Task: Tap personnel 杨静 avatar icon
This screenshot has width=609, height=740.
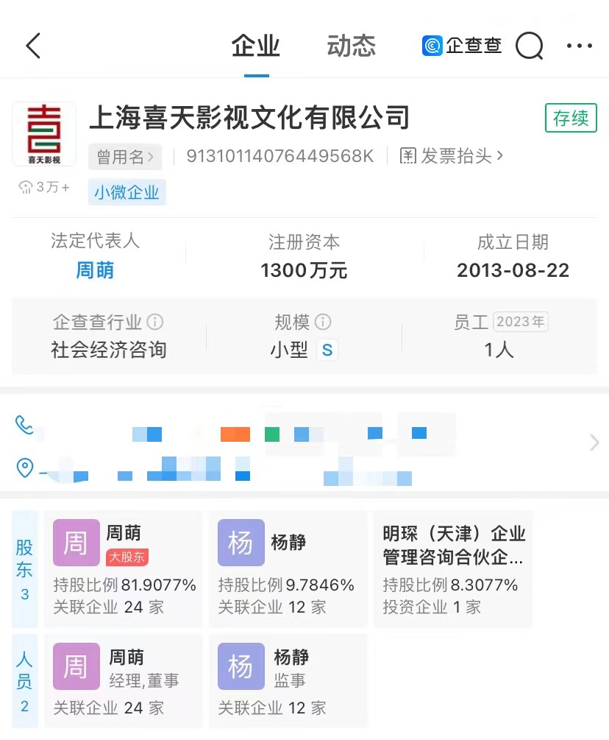Action: pos(241,666)
